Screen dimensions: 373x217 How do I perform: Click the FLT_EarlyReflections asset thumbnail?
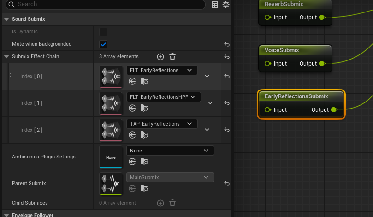pyautogui.click(x=111, y=77)
